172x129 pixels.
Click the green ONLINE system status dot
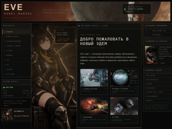click(4, 87)
